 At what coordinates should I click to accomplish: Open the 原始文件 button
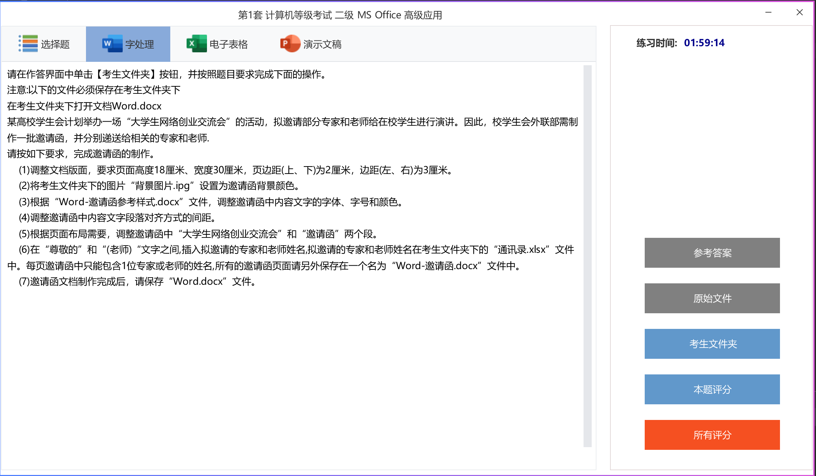point(712,298)
